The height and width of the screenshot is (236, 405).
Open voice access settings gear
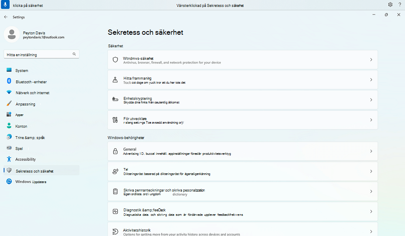(x=390, y=4)
